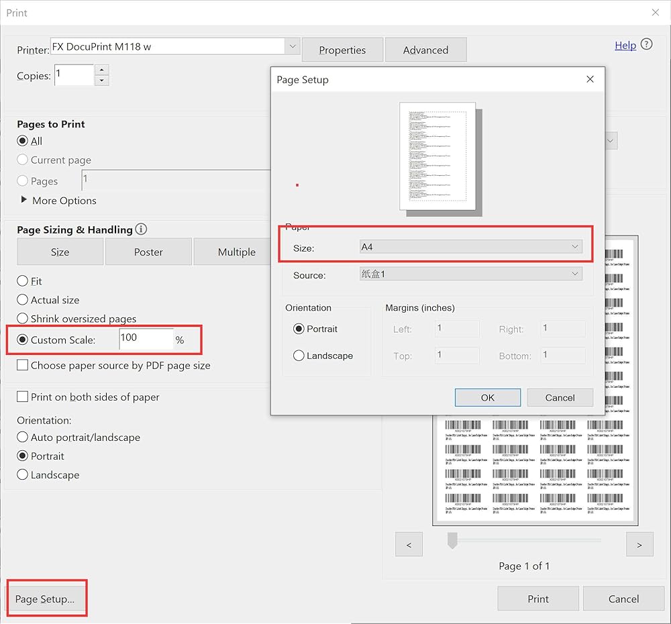Switch to the Multiple sizing tab
This screenshot has height=624, width=671.
(x=236, y=252)
